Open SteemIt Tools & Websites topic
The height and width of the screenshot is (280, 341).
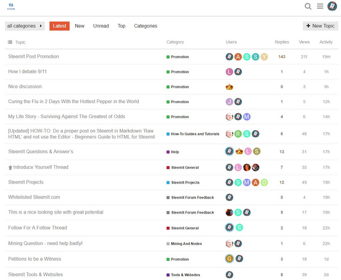[x=36, y=275]
